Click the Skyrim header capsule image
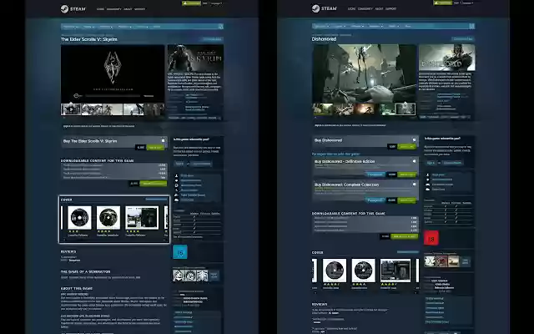 [x=195, y=58]
